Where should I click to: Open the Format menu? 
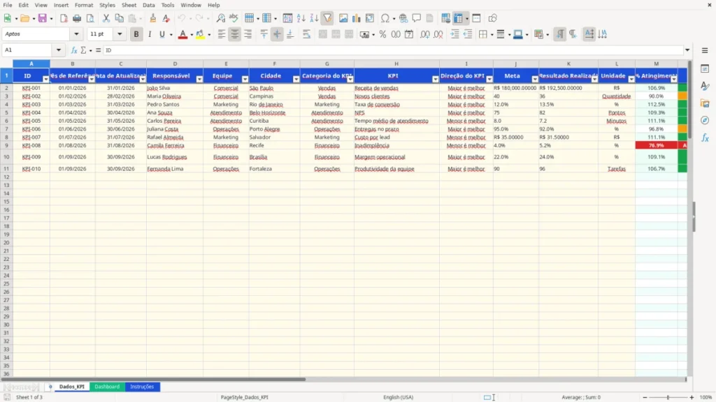(x=84, y=5)
